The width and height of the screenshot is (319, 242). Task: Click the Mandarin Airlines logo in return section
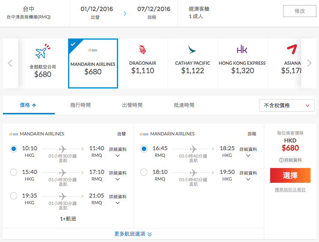[144, 134]
